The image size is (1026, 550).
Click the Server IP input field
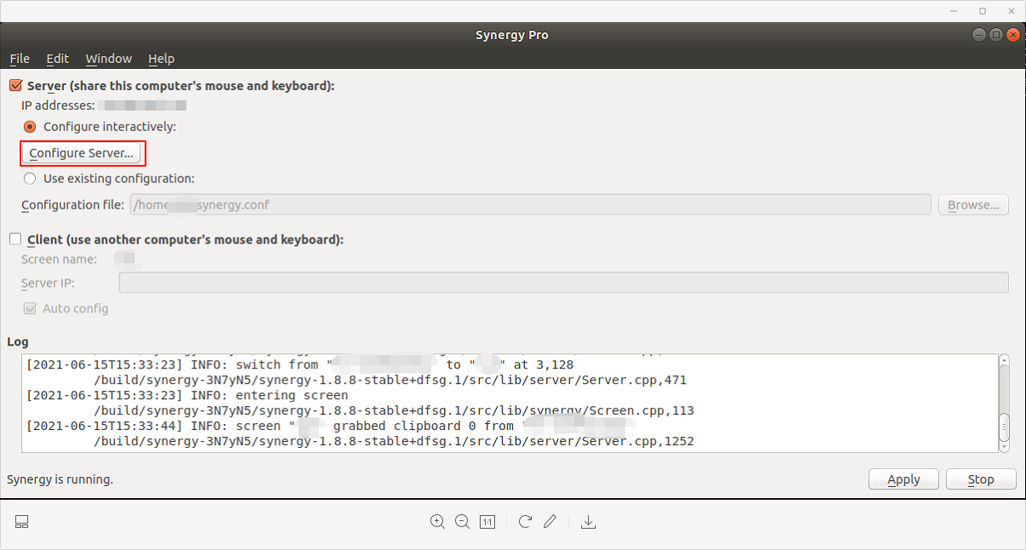point(563,283)
